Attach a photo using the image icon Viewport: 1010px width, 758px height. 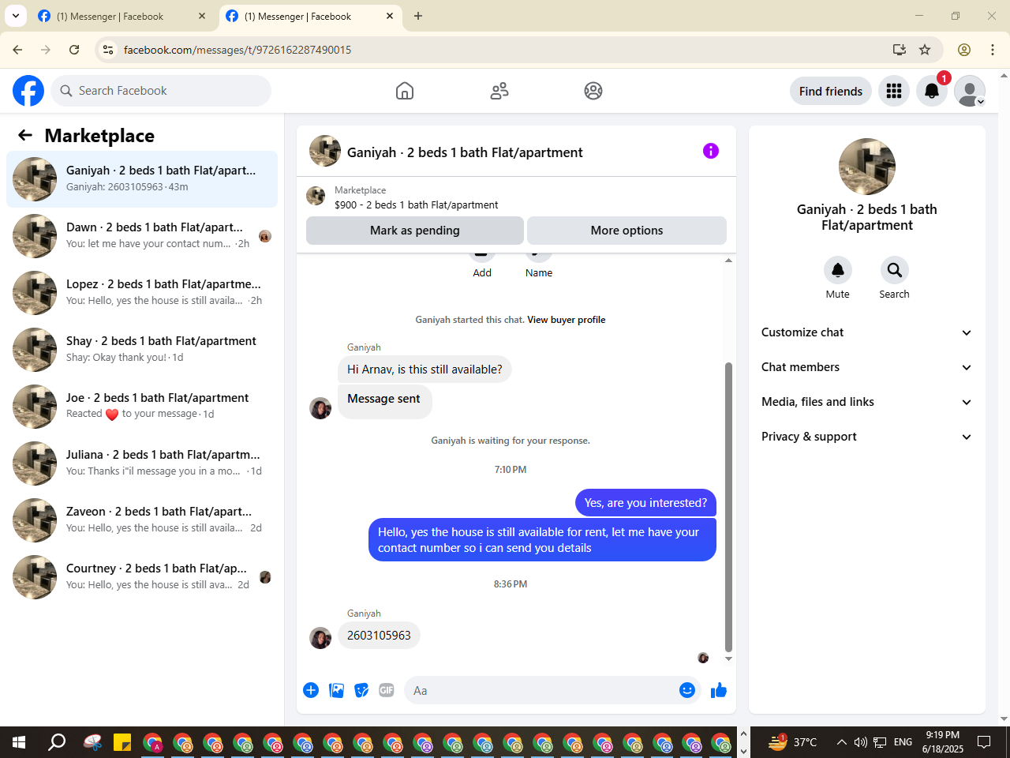click(336, 690)
